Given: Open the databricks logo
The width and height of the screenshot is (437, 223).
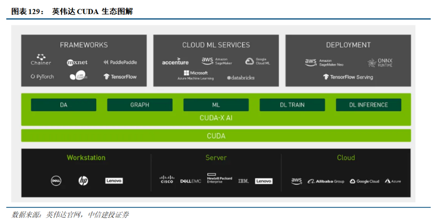Looking at the screenshot, I should click(x=241, y=77).
